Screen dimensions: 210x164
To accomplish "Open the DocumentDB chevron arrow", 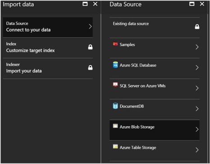I will point(197,109).
